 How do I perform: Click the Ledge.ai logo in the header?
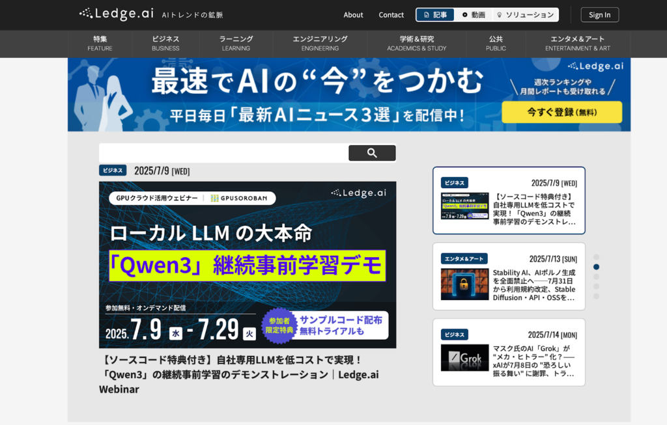pyautogui.click(x=117, y=14)
